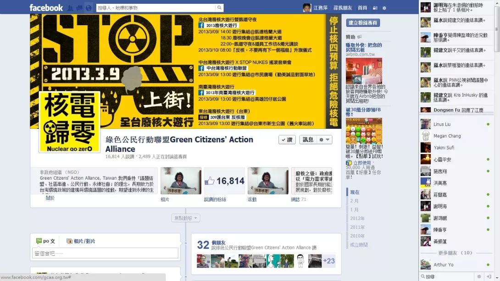The height and width of the screenshot is (281, 500).
Task: Open the 關於 about link
Action: (x=50, y=198)
